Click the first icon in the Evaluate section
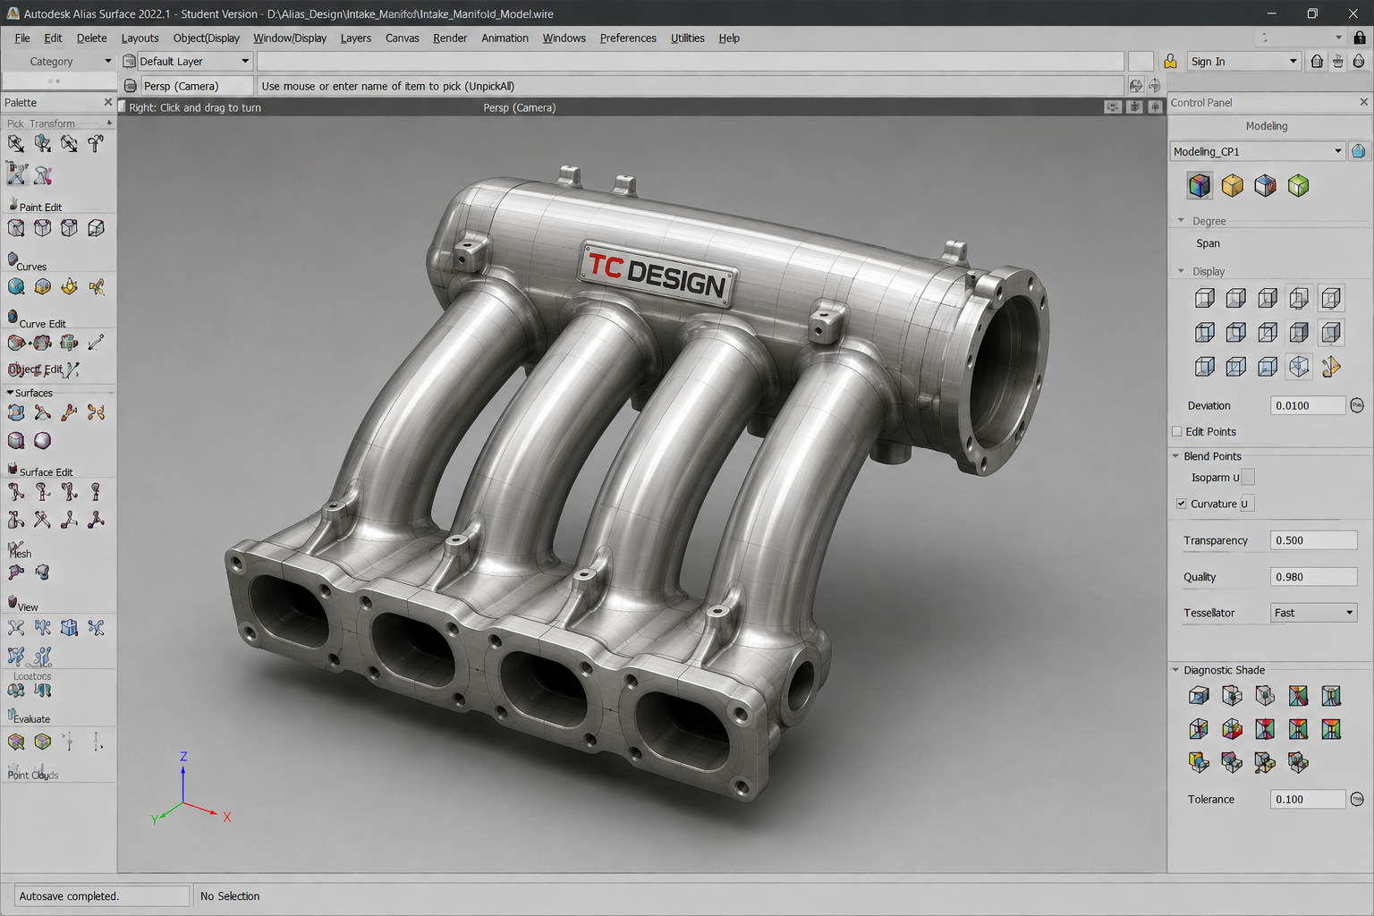The width and height of the screenshot is (1374, 916). pyautogui.click(x=16, y=742)
